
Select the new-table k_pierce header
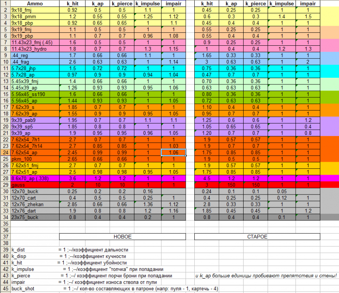[x=122, y=4]
